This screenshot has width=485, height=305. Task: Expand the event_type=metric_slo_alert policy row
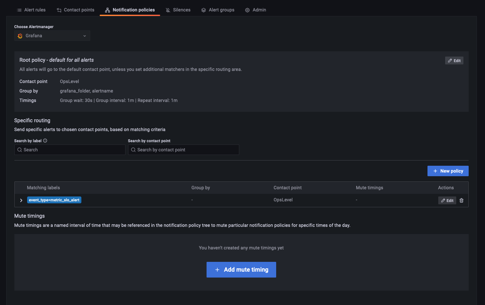coord(21,200)
